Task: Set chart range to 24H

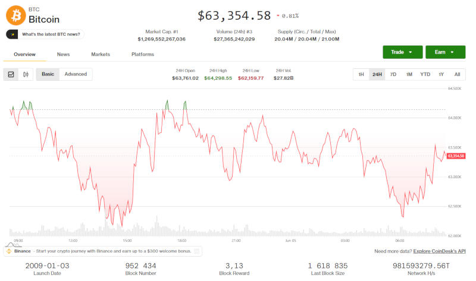Action: point(377,75)
